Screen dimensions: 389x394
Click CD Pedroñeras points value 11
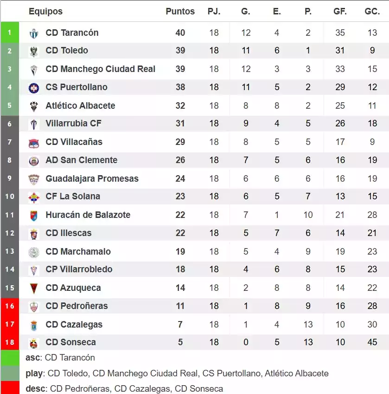point(180,306)
